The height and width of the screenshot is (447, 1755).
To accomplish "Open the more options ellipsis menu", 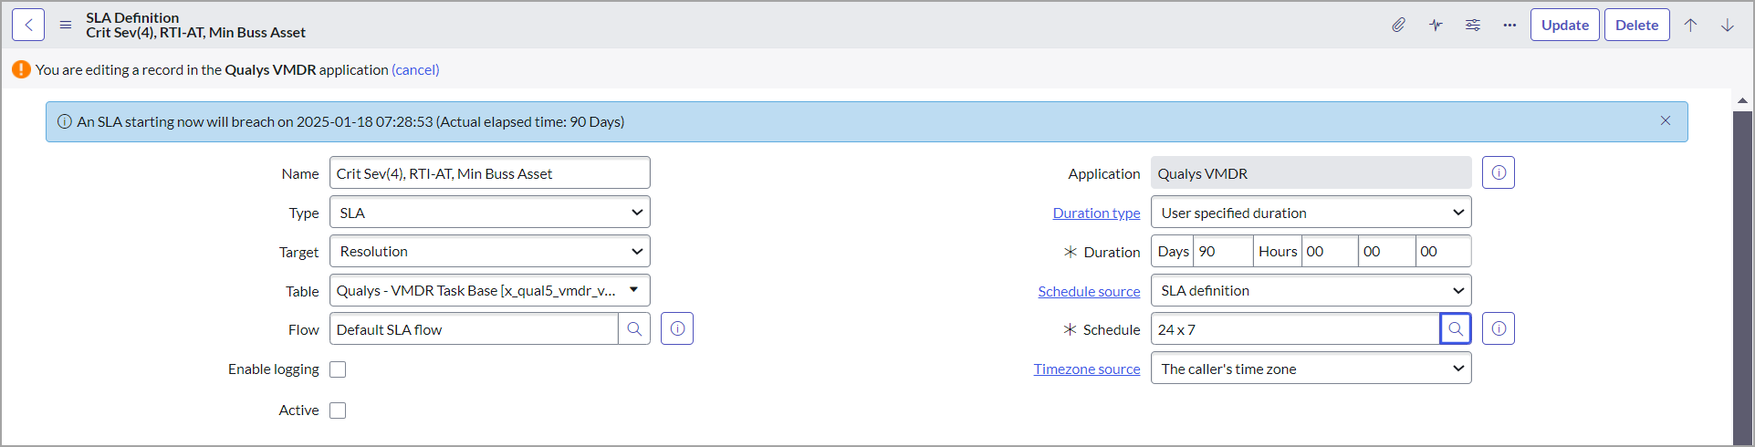I will [x=1510, y=26].
